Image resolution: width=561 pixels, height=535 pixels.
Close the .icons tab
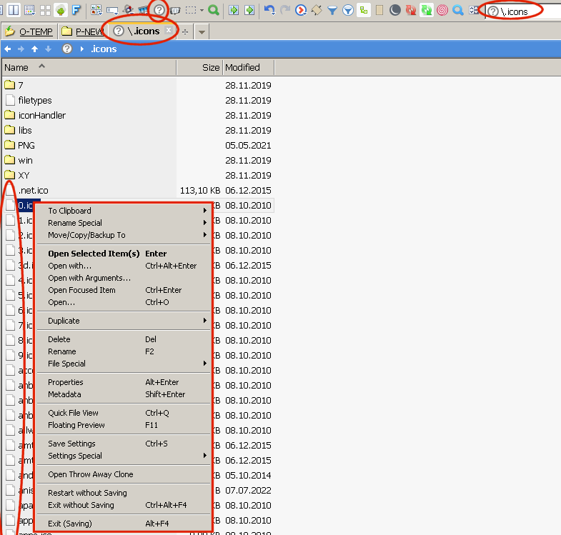[169, 31]
